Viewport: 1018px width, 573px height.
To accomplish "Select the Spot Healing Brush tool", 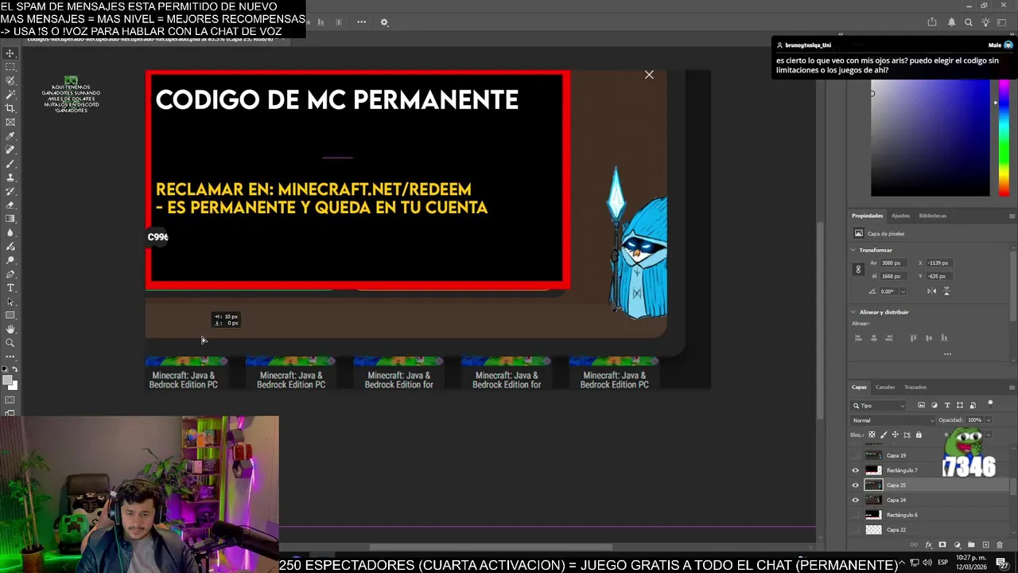I will (x=10, y=150).
